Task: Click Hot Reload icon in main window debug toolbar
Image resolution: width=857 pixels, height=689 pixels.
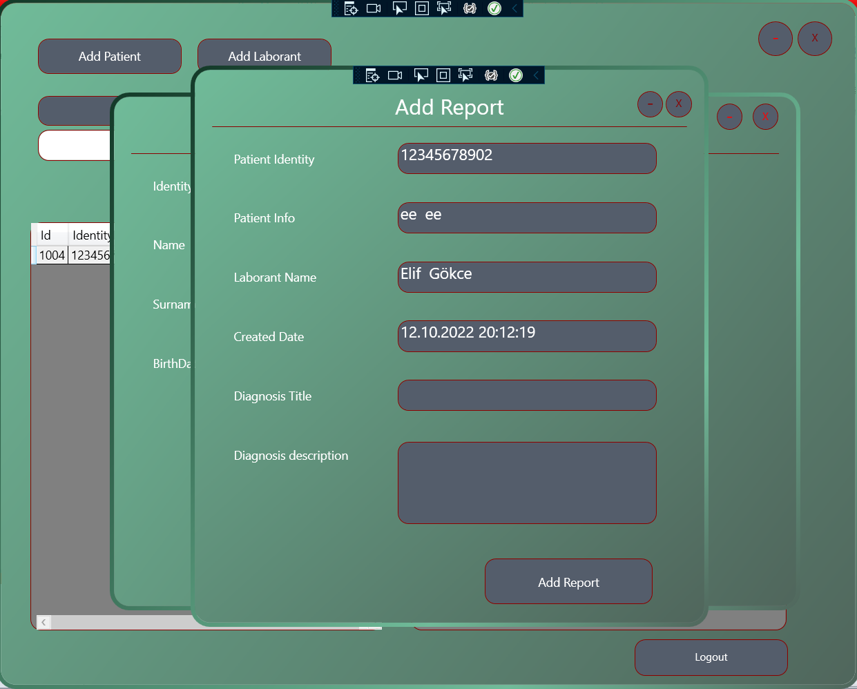Action: (x=470, y=8)
